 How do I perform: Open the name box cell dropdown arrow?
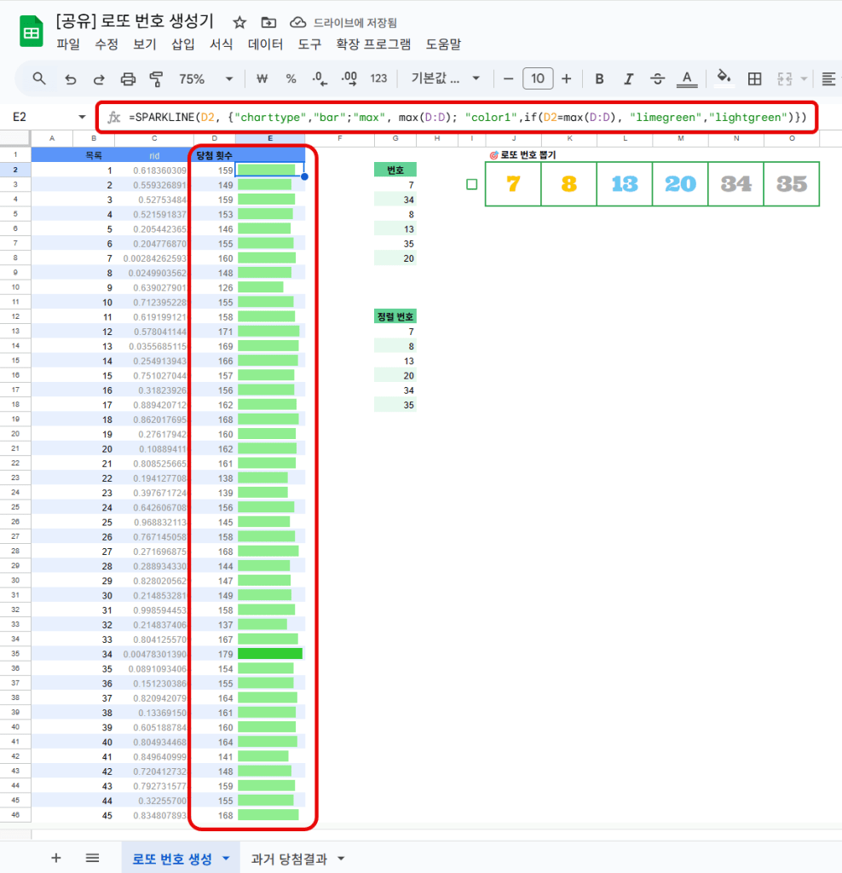click(82, 117)
